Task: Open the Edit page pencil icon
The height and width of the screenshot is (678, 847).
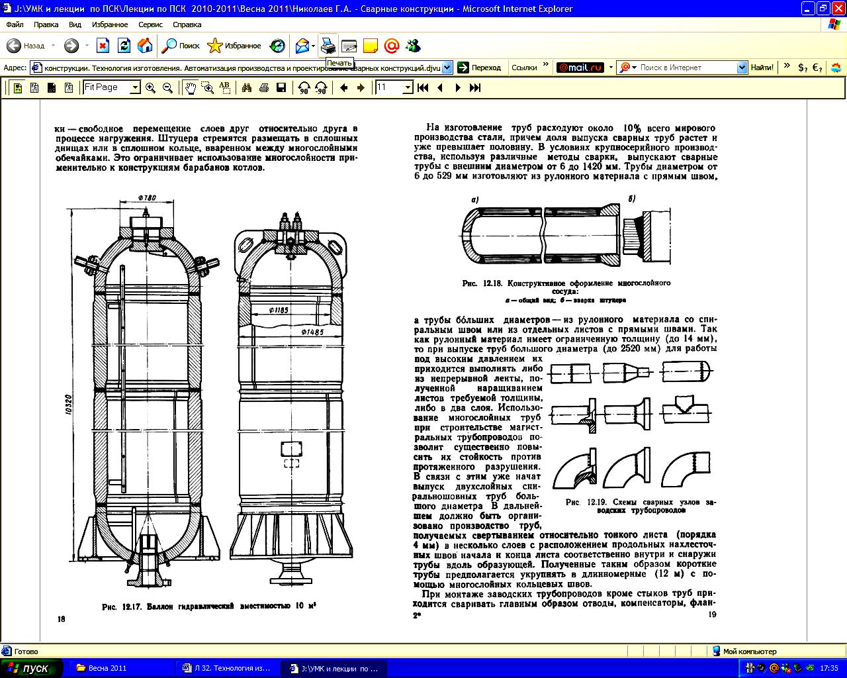Action: coord(349,46)
